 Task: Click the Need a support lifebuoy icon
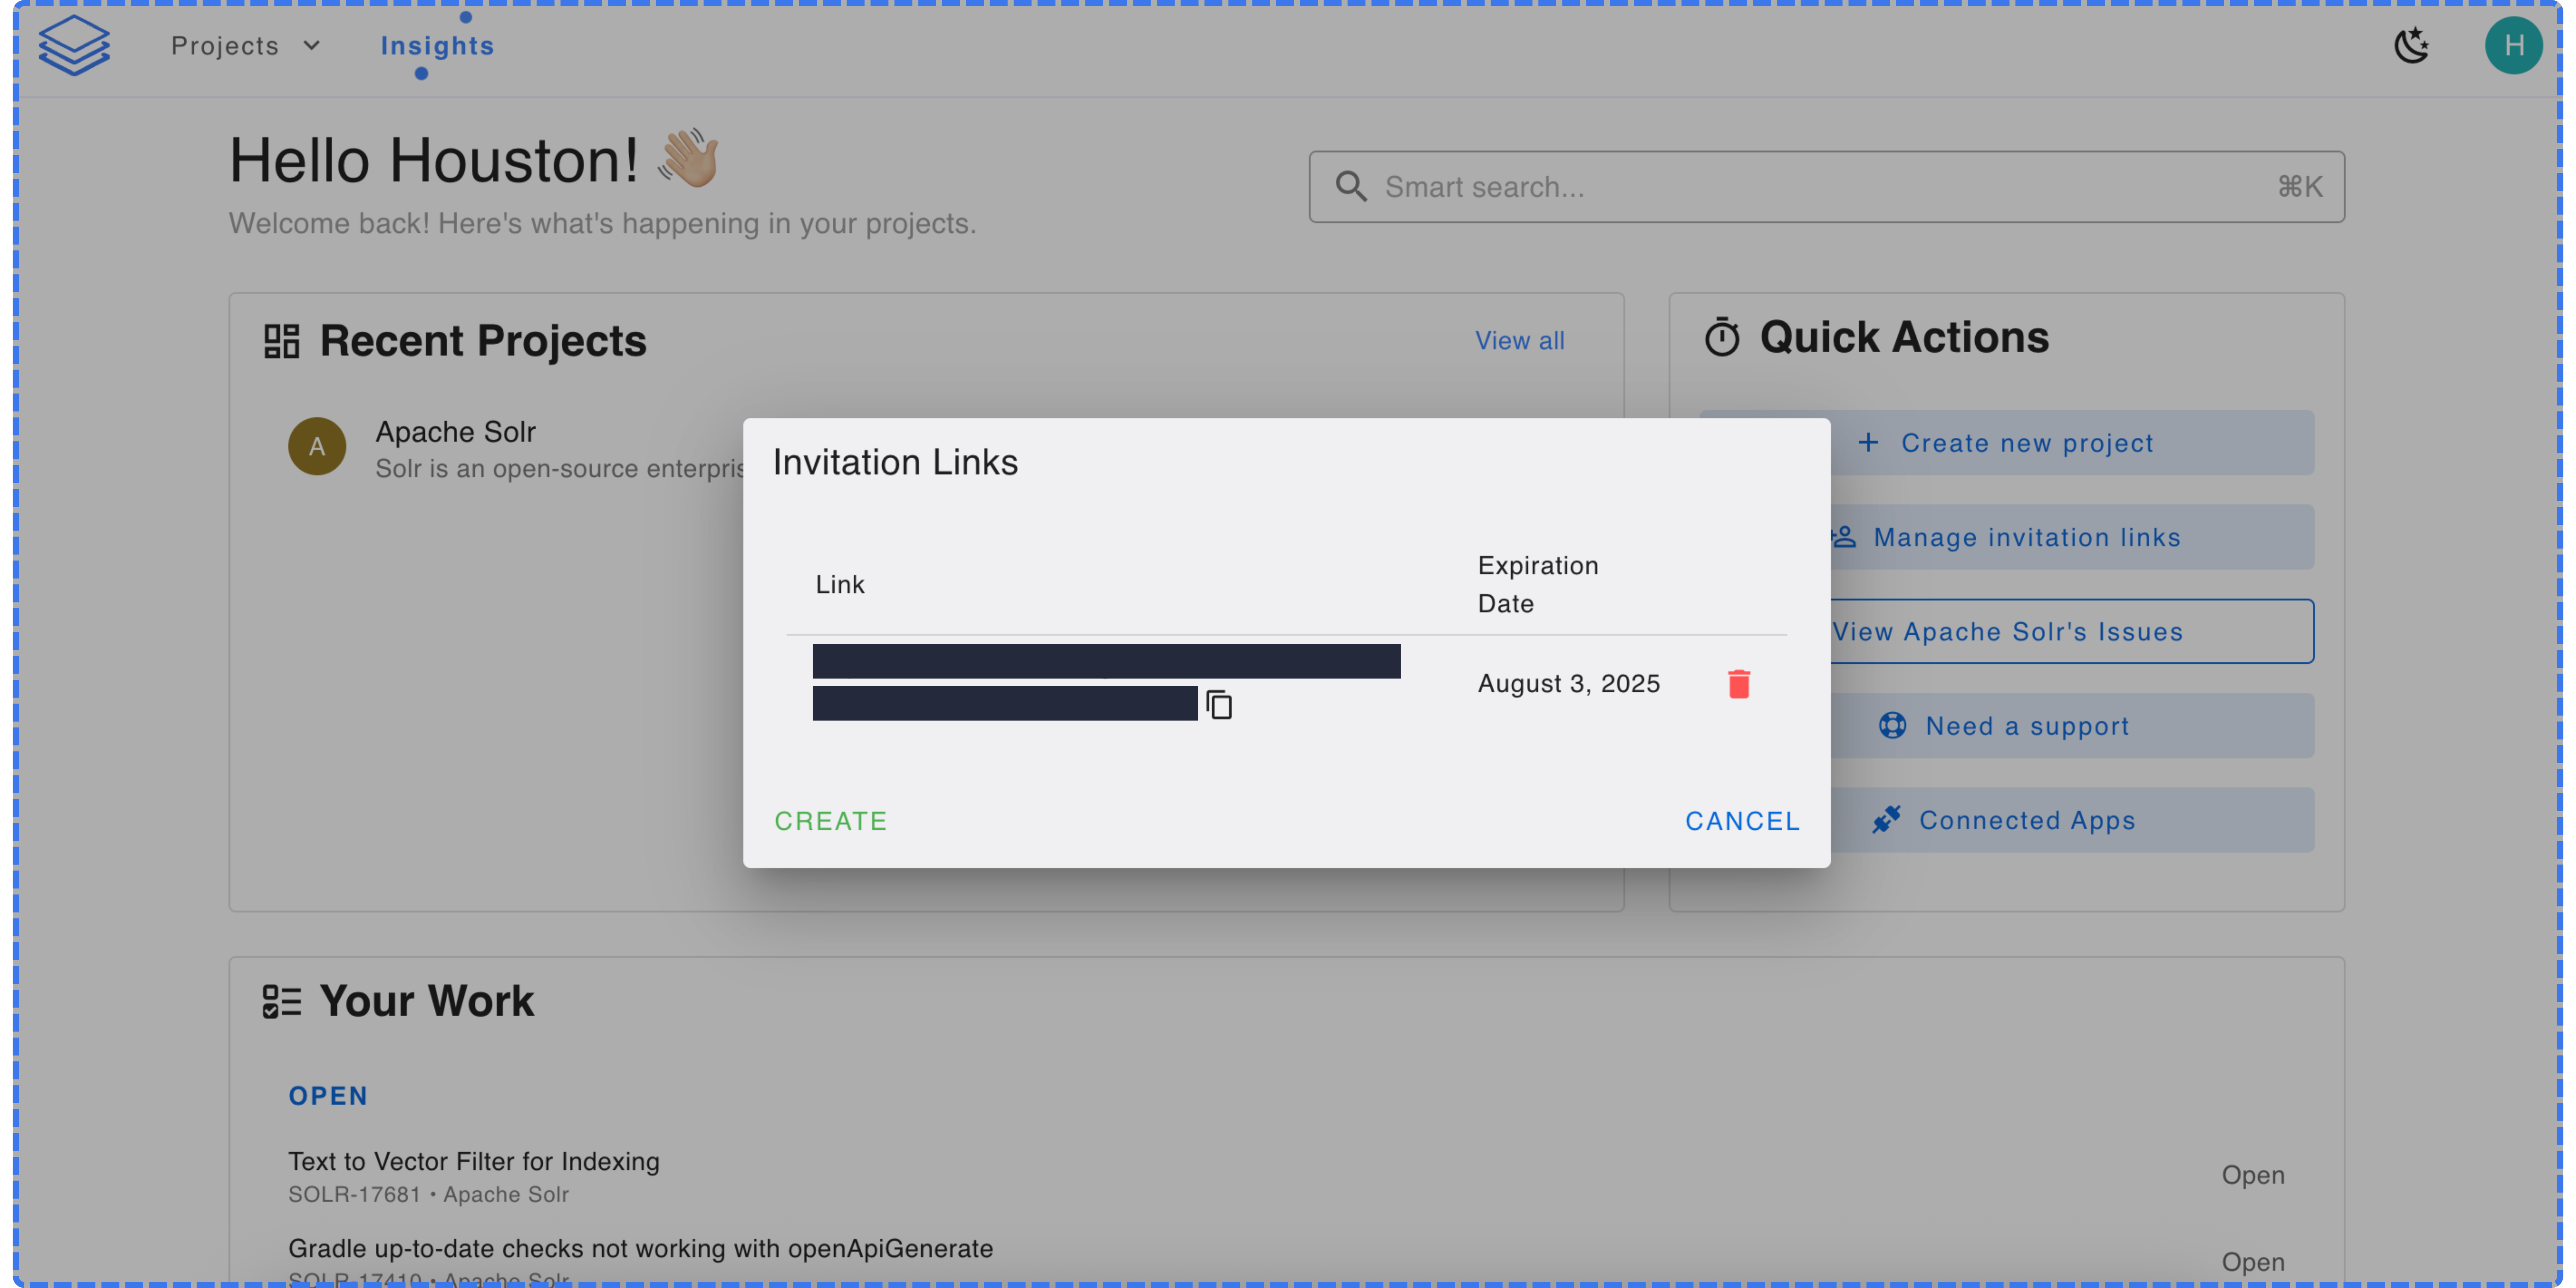click(x=1892, y=726)
